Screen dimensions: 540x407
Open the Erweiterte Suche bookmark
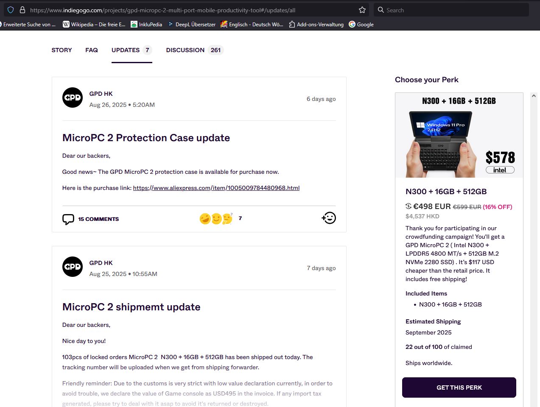[28, 24]
